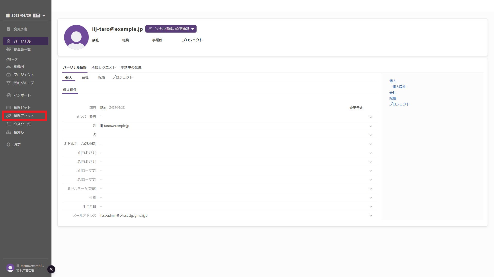The height and width of the screenshot is (277, 494).
Task: Open the 2025/06/26 date dropdown
Action: pyautogui.click(x=44, y=16)
